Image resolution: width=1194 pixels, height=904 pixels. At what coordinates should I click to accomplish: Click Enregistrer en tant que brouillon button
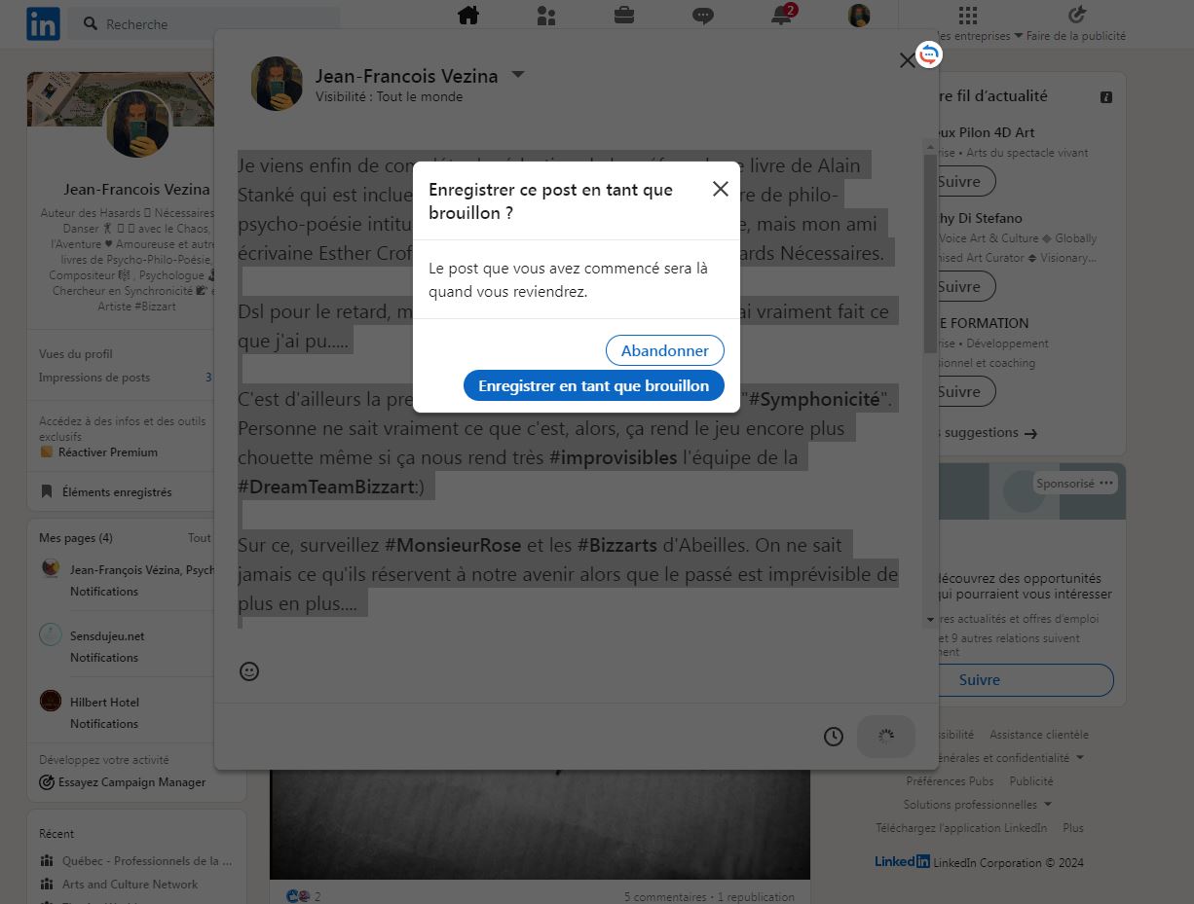coord(593,385)
